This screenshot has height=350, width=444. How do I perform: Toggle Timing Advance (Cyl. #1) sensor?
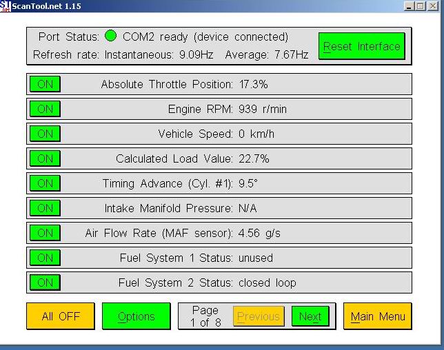(45, 183)
